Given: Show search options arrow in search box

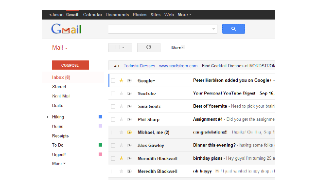Looking at the screenshot, I should point(213,29).
